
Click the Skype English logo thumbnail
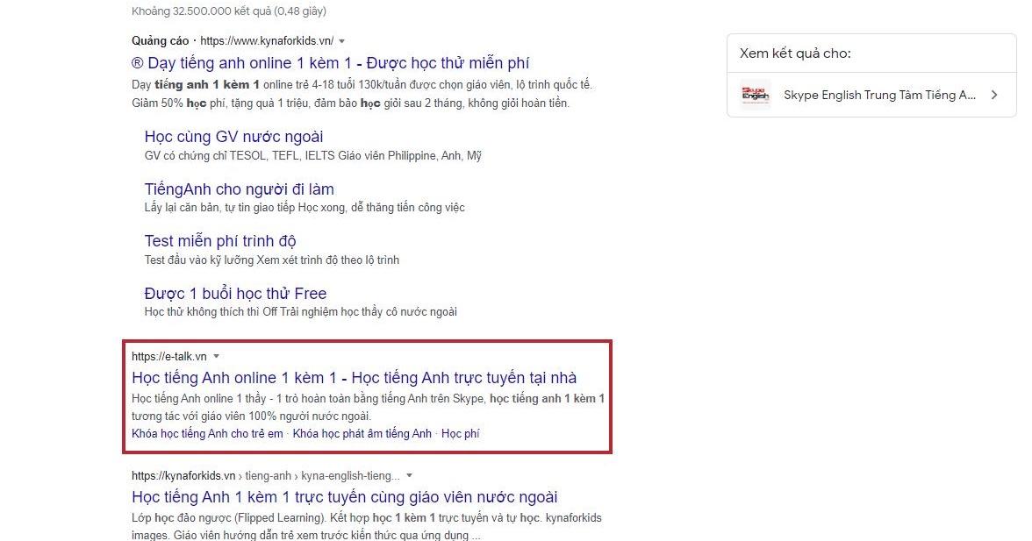(x=755, y=94)
